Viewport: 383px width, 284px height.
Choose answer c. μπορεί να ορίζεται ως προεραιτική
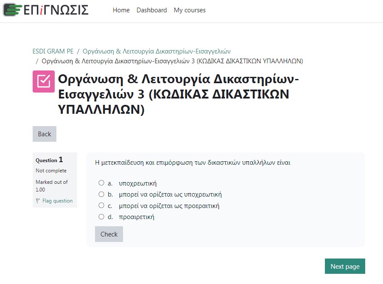tap(101, 205)
